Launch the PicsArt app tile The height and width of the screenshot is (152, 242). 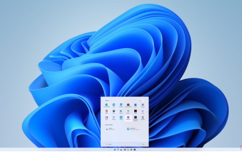114,118
